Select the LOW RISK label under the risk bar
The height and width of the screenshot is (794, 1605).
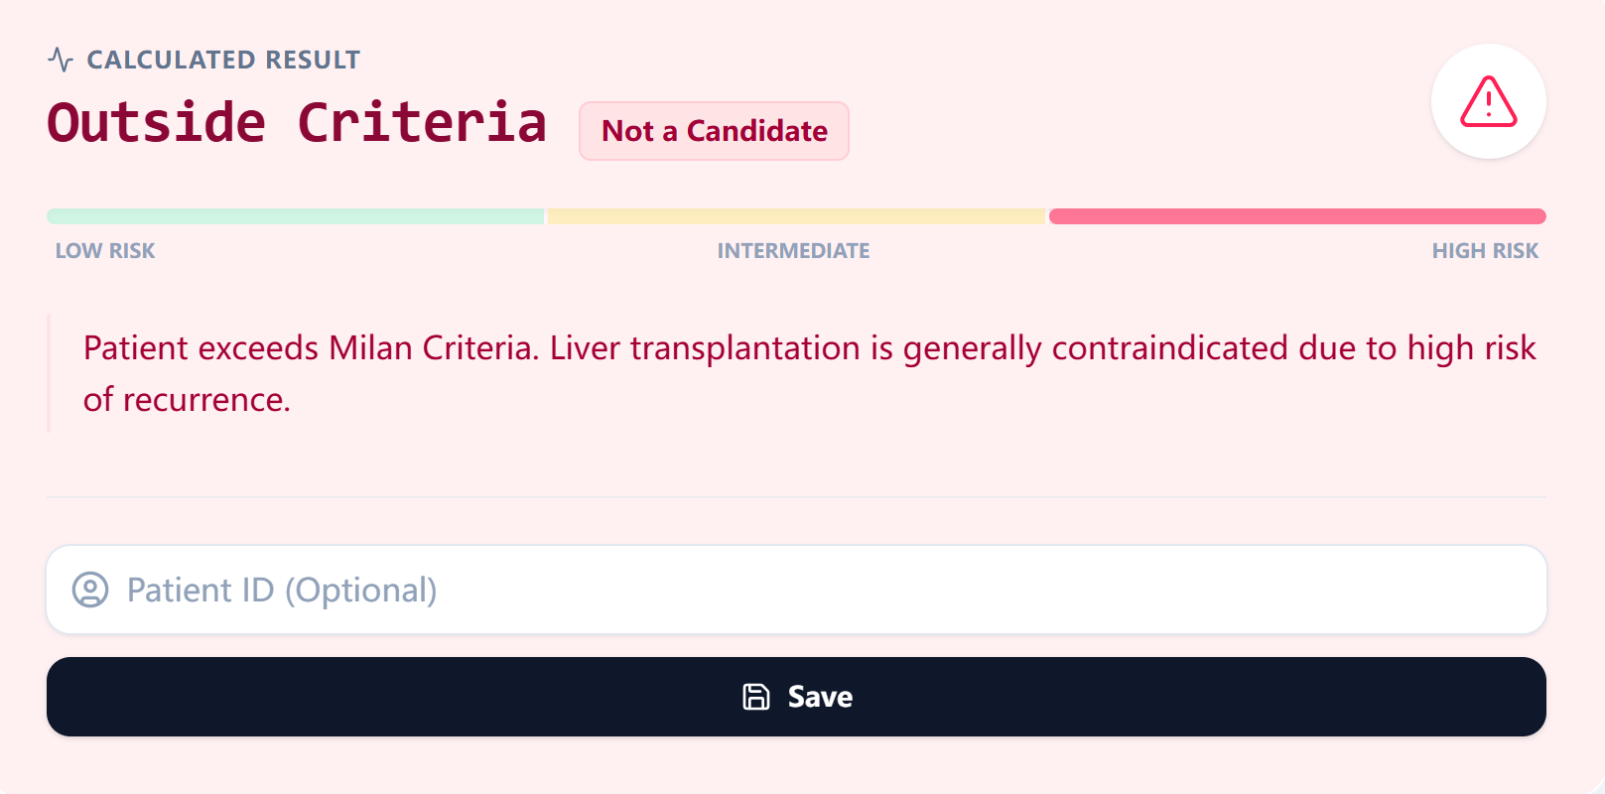(x=104, y=250)
